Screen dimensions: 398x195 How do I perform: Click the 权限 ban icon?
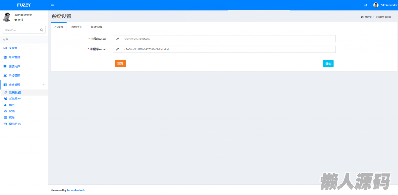pyautogui.click(x=5, y=111)
